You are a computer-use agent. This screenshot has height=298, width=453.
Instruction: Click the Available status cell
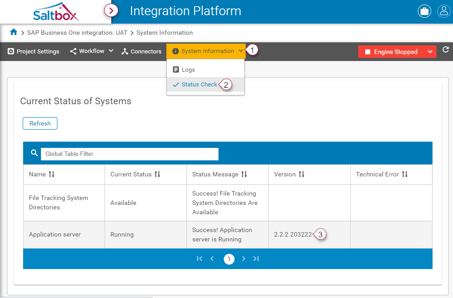146,203
